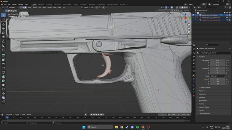Click the viewport zoom magnifier gizmo
The height and width of the screenshot is (130, 232).
[x=189, y=25]
